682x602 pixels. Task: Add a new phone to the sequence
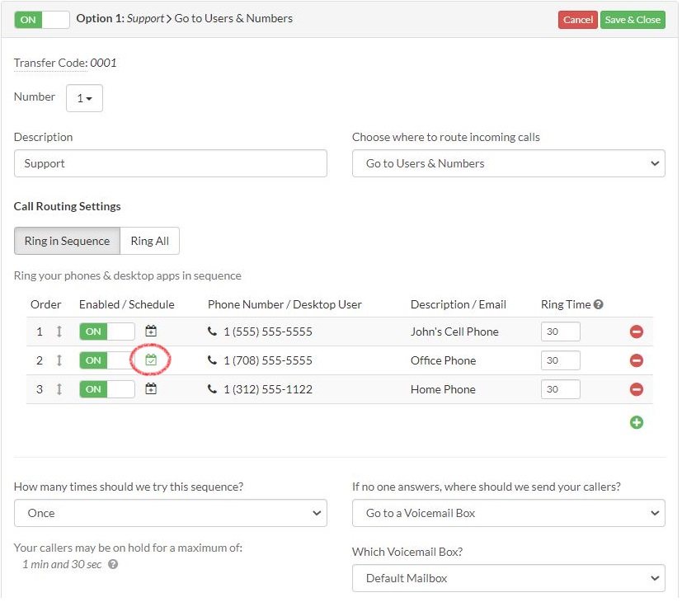[636, 421]
